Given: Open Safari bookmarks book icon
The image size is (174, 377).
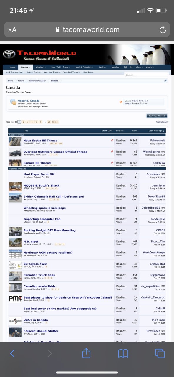Looking at the screenshot, I should (x=123, y=353).
